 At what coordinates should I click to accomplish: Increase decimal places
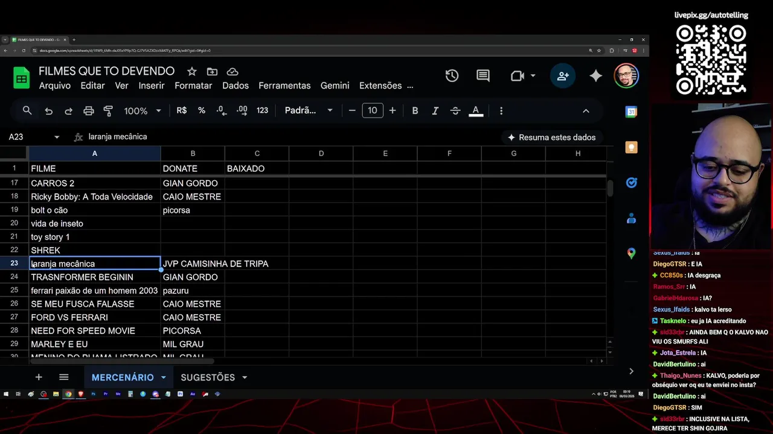click(242, 111)
